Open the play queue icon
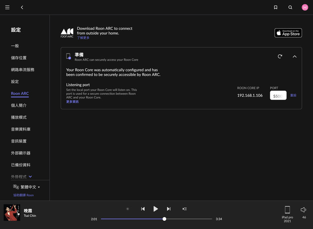 pos(185,209)
